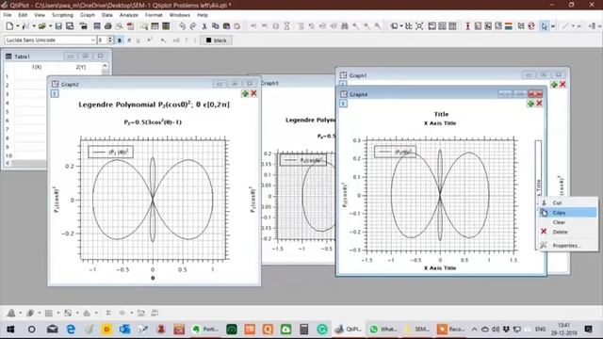Viewport: 603px width, 339px height.
Task: Toggle superscript formatting
Action: click(x=149, y=40)
